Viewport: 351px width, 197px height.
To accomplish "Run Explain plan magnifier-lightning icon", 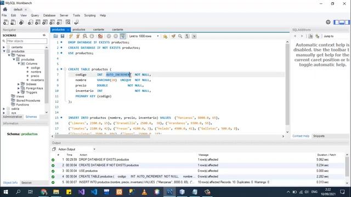I will (85, 36).
